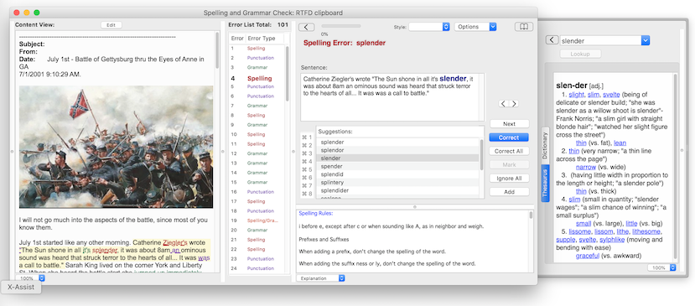The width and height of the screenshot is (695, 306).
Task: Select the suggestion splender
Action: (x=397, y=142)
